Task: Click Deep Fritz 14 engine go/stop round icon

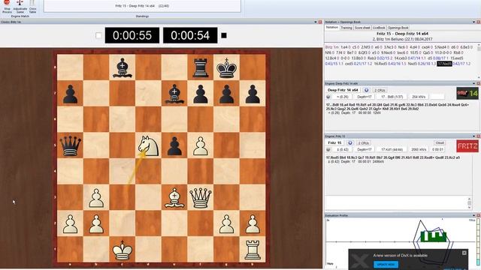Action: (366, 90)
